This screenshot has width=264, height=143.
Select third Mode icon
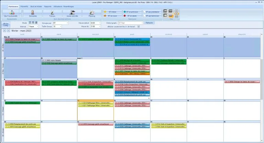coord(36,23)
